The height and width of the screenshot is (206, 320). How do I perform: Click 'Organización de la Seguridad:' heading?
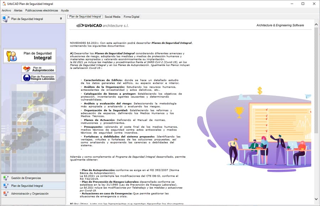tap(106, 110)
